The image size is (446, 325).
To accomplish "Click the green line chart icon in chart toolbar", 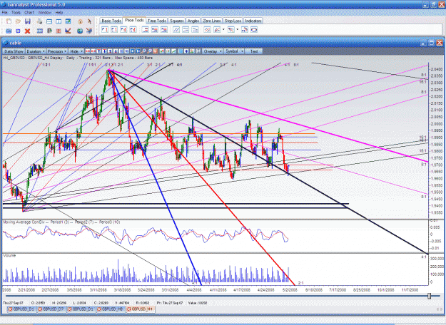I will pos(173,51).
